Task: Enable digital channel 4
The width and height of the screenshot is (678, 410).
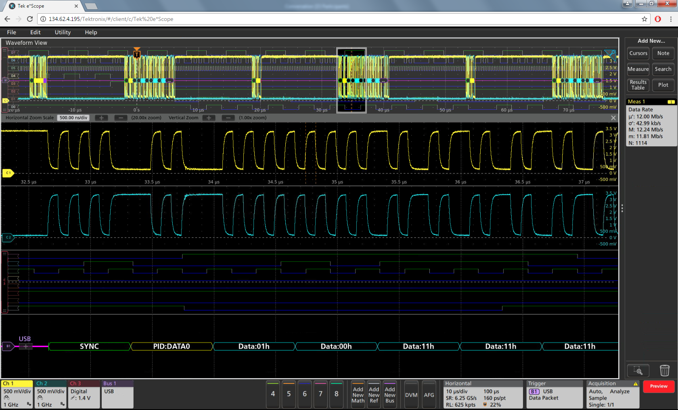Action: pos(273,394)
